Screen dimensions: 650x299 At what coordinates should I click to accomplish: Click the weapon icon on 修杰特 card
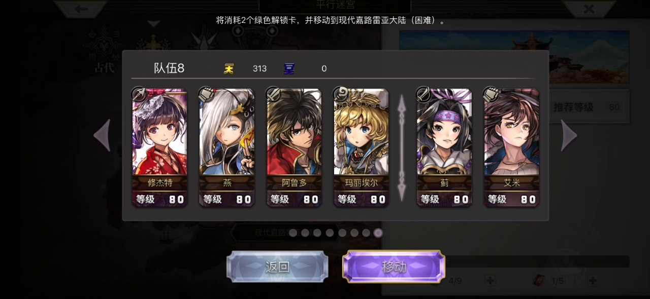[x=139, y=94]
